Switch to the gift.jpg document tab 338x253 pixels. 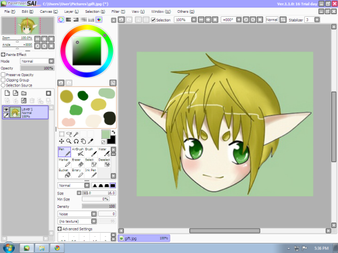(144, 238)
